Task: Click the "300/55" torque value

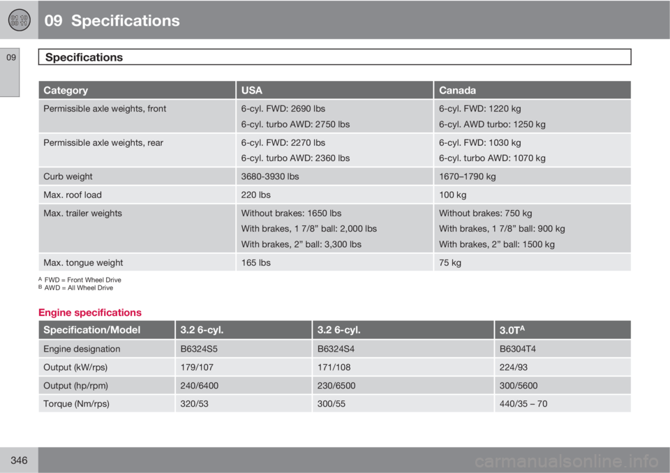Action: 331,404
